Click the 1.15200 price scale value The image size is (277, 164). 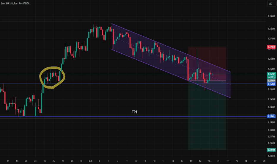point(271,99)
